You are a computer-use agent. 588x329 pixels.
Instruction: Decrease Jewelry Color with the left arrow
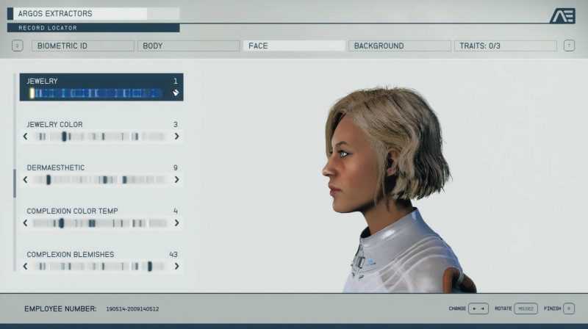pyautogui.click(x=26, y=137)
